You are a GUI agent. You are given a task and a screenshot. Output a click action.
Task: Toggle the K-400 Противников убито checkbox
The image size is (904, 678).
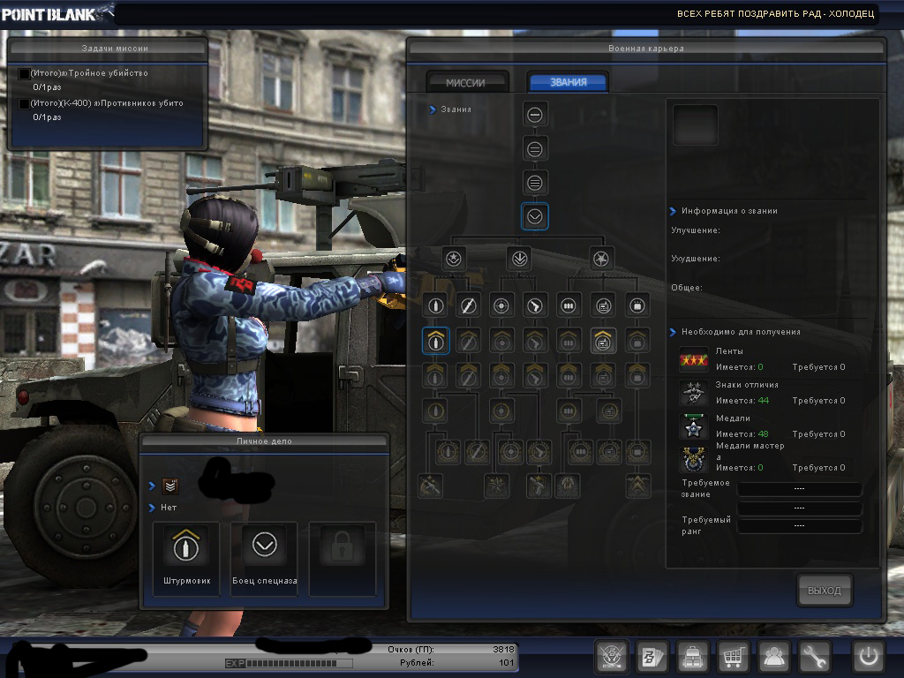pyautogui.click(x=24, y=104)
